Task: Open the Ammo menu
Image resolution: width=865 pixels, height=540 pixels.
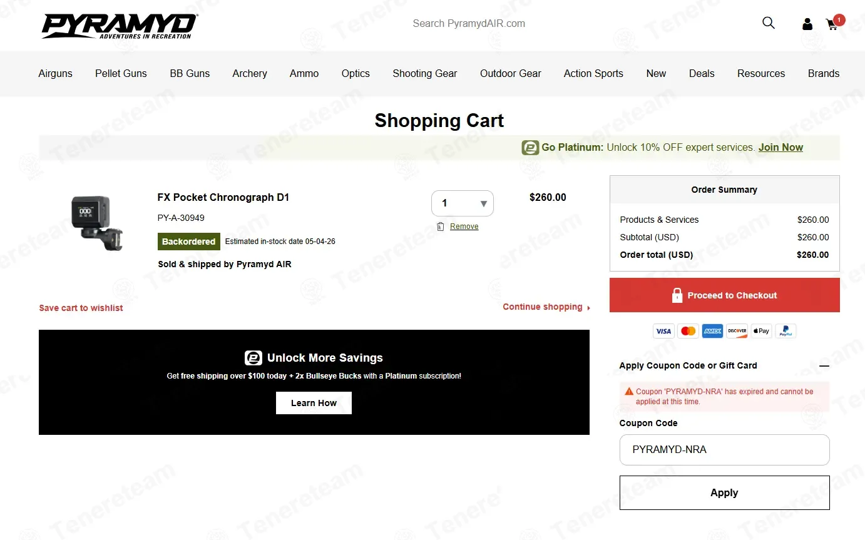Action: (x=304, y=73)
